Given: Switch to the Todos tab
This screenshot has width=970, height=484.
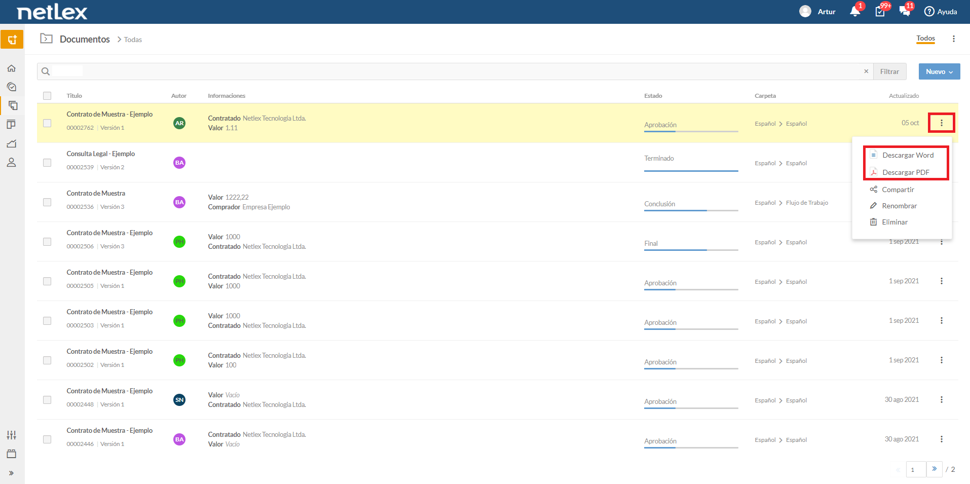Looking at the screenshot, I should tap(925, 39).
